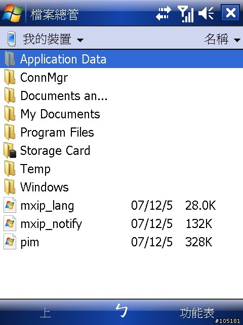Screen dimensions: 243x325
Task: Select the Application Data folder
Action: 121,59
